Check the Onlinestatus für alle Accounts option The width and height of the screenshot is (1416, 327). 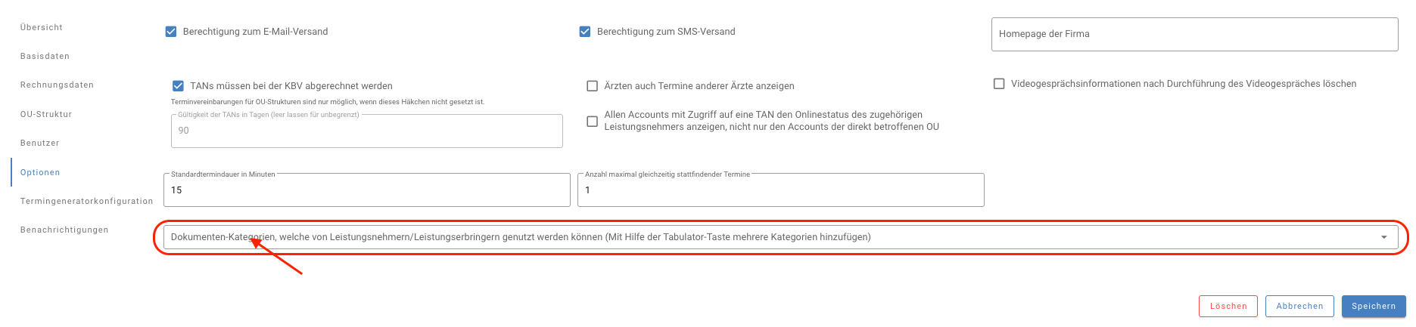tap(593, 121)
